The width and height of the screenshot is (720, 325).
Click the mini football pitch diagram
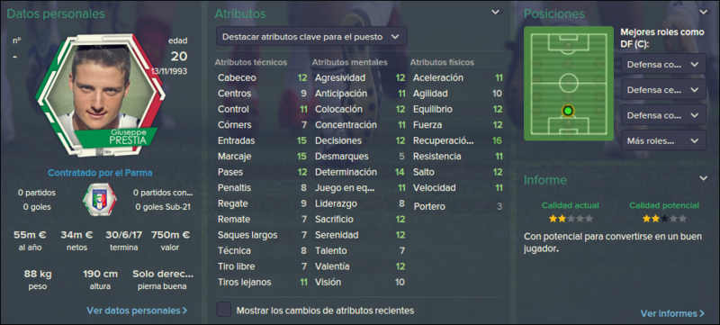point(569,84)
